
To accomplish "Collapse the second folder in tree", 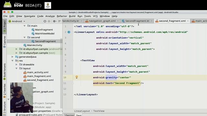I will 25,37.
